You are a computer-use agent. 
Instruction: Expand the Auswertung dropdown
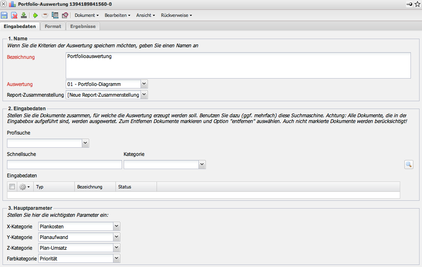coord(144,84)
